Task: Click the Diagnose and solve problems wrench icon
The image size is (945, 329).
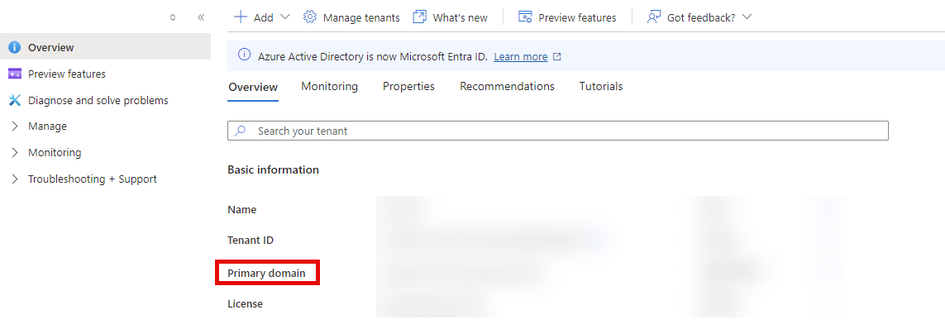Action: [14, 100]
